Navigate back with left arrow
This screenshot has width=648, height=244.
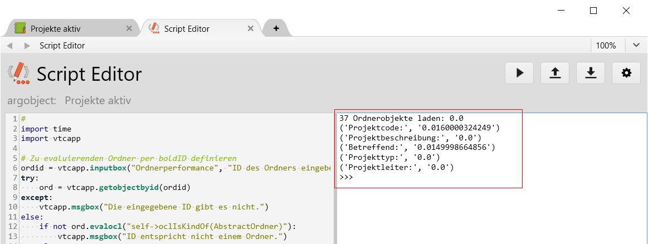[10, 46]
